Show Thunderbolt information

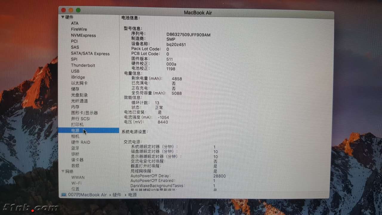tap(83, 65)
